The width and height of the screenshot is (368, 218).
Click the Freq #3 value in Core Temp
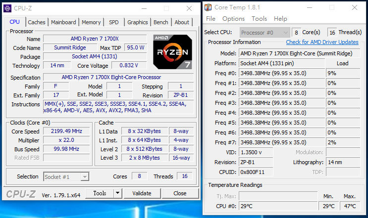tap(282, 103)
